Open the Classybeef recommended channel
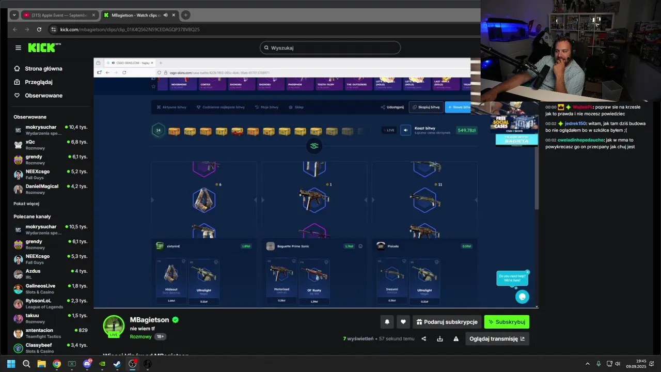This screenshot has width=661, height=372. coord(50,348)
